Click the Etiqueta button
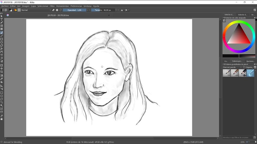 248,67
